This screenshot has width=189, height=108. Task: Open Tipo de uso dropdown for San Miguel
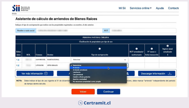coord(100,60)
